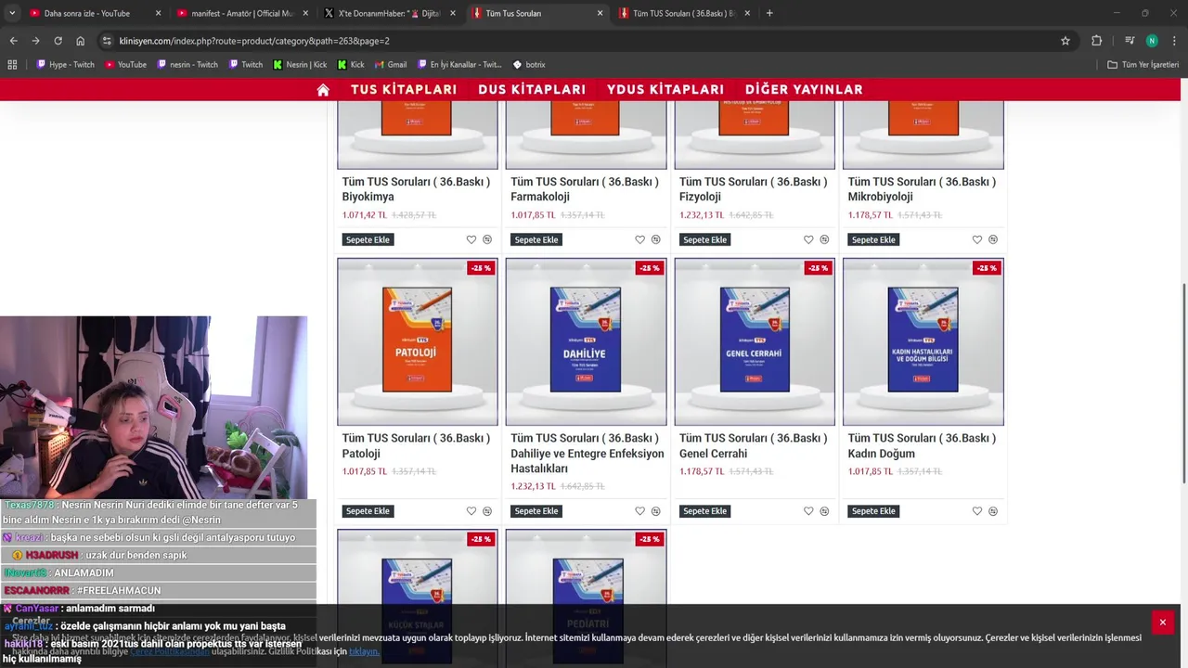Screen dimensions: 1188x668
Task: Close the Daha sonra izle YouTube tab
Action: coord(158,13)
